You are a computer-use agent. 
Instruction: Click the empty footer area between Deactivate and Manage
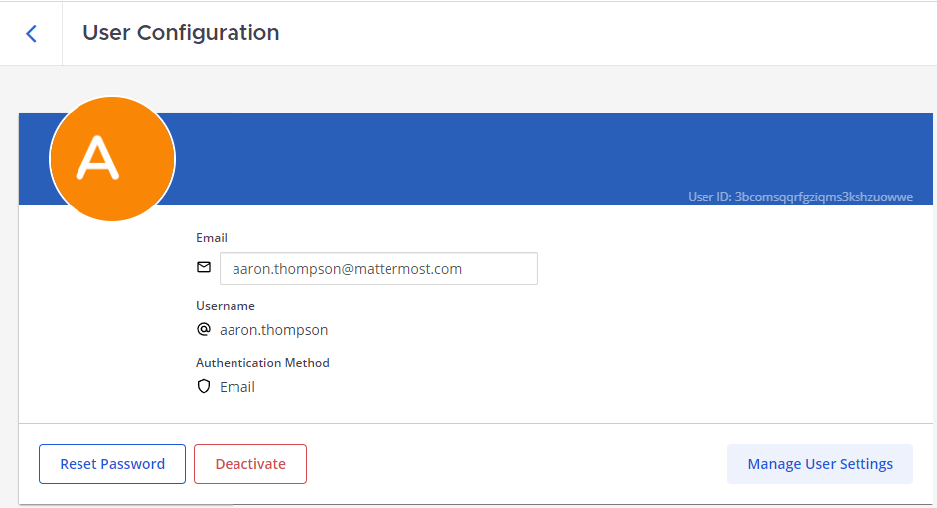pyautogui.click(x=517, y=464)
